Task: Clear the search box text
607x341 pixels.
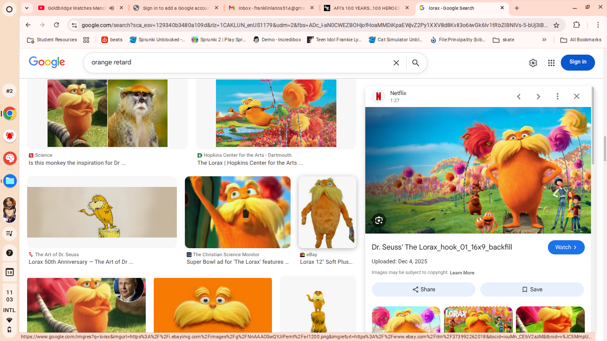Action: click(396, 63)
